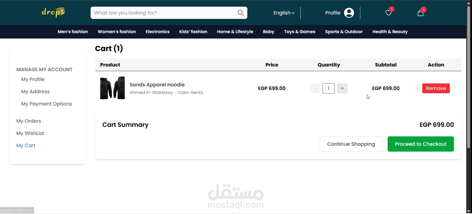The width and height of the screenshot is (472, 214).
Task: Click Ahmed El-Sharkawy - Cairo Gents text
Action: (x=166, y=93)
